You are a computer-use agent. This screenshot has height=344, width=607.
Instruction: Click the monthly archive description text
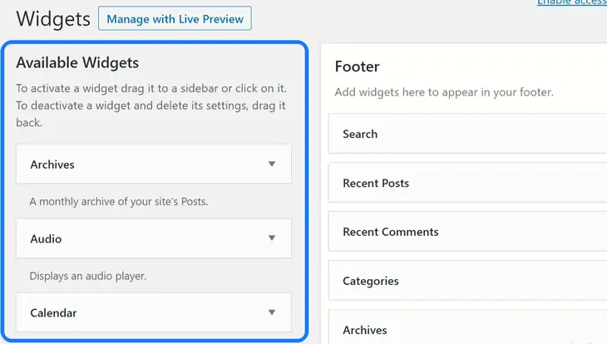coord(119,202)
